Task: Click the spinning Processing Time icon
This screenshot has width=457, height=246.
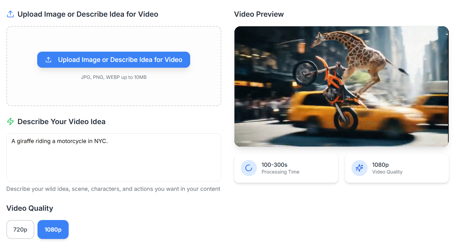Action: (x=249, y=168)
